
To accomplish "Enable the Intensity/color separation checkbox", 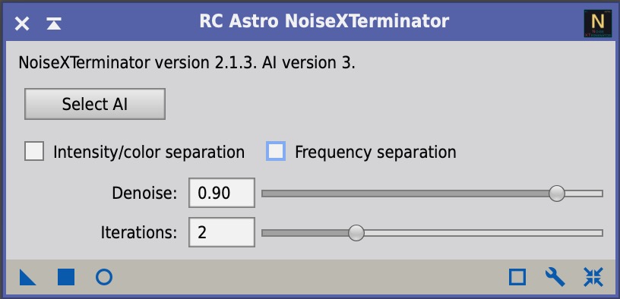I will [34, 151].
